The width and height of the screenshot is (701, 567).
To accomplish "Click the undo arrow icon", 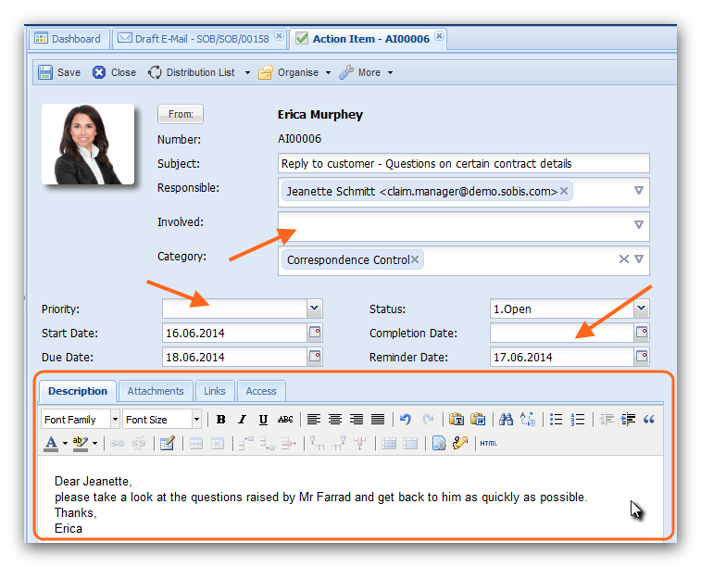I will [406, 420].
